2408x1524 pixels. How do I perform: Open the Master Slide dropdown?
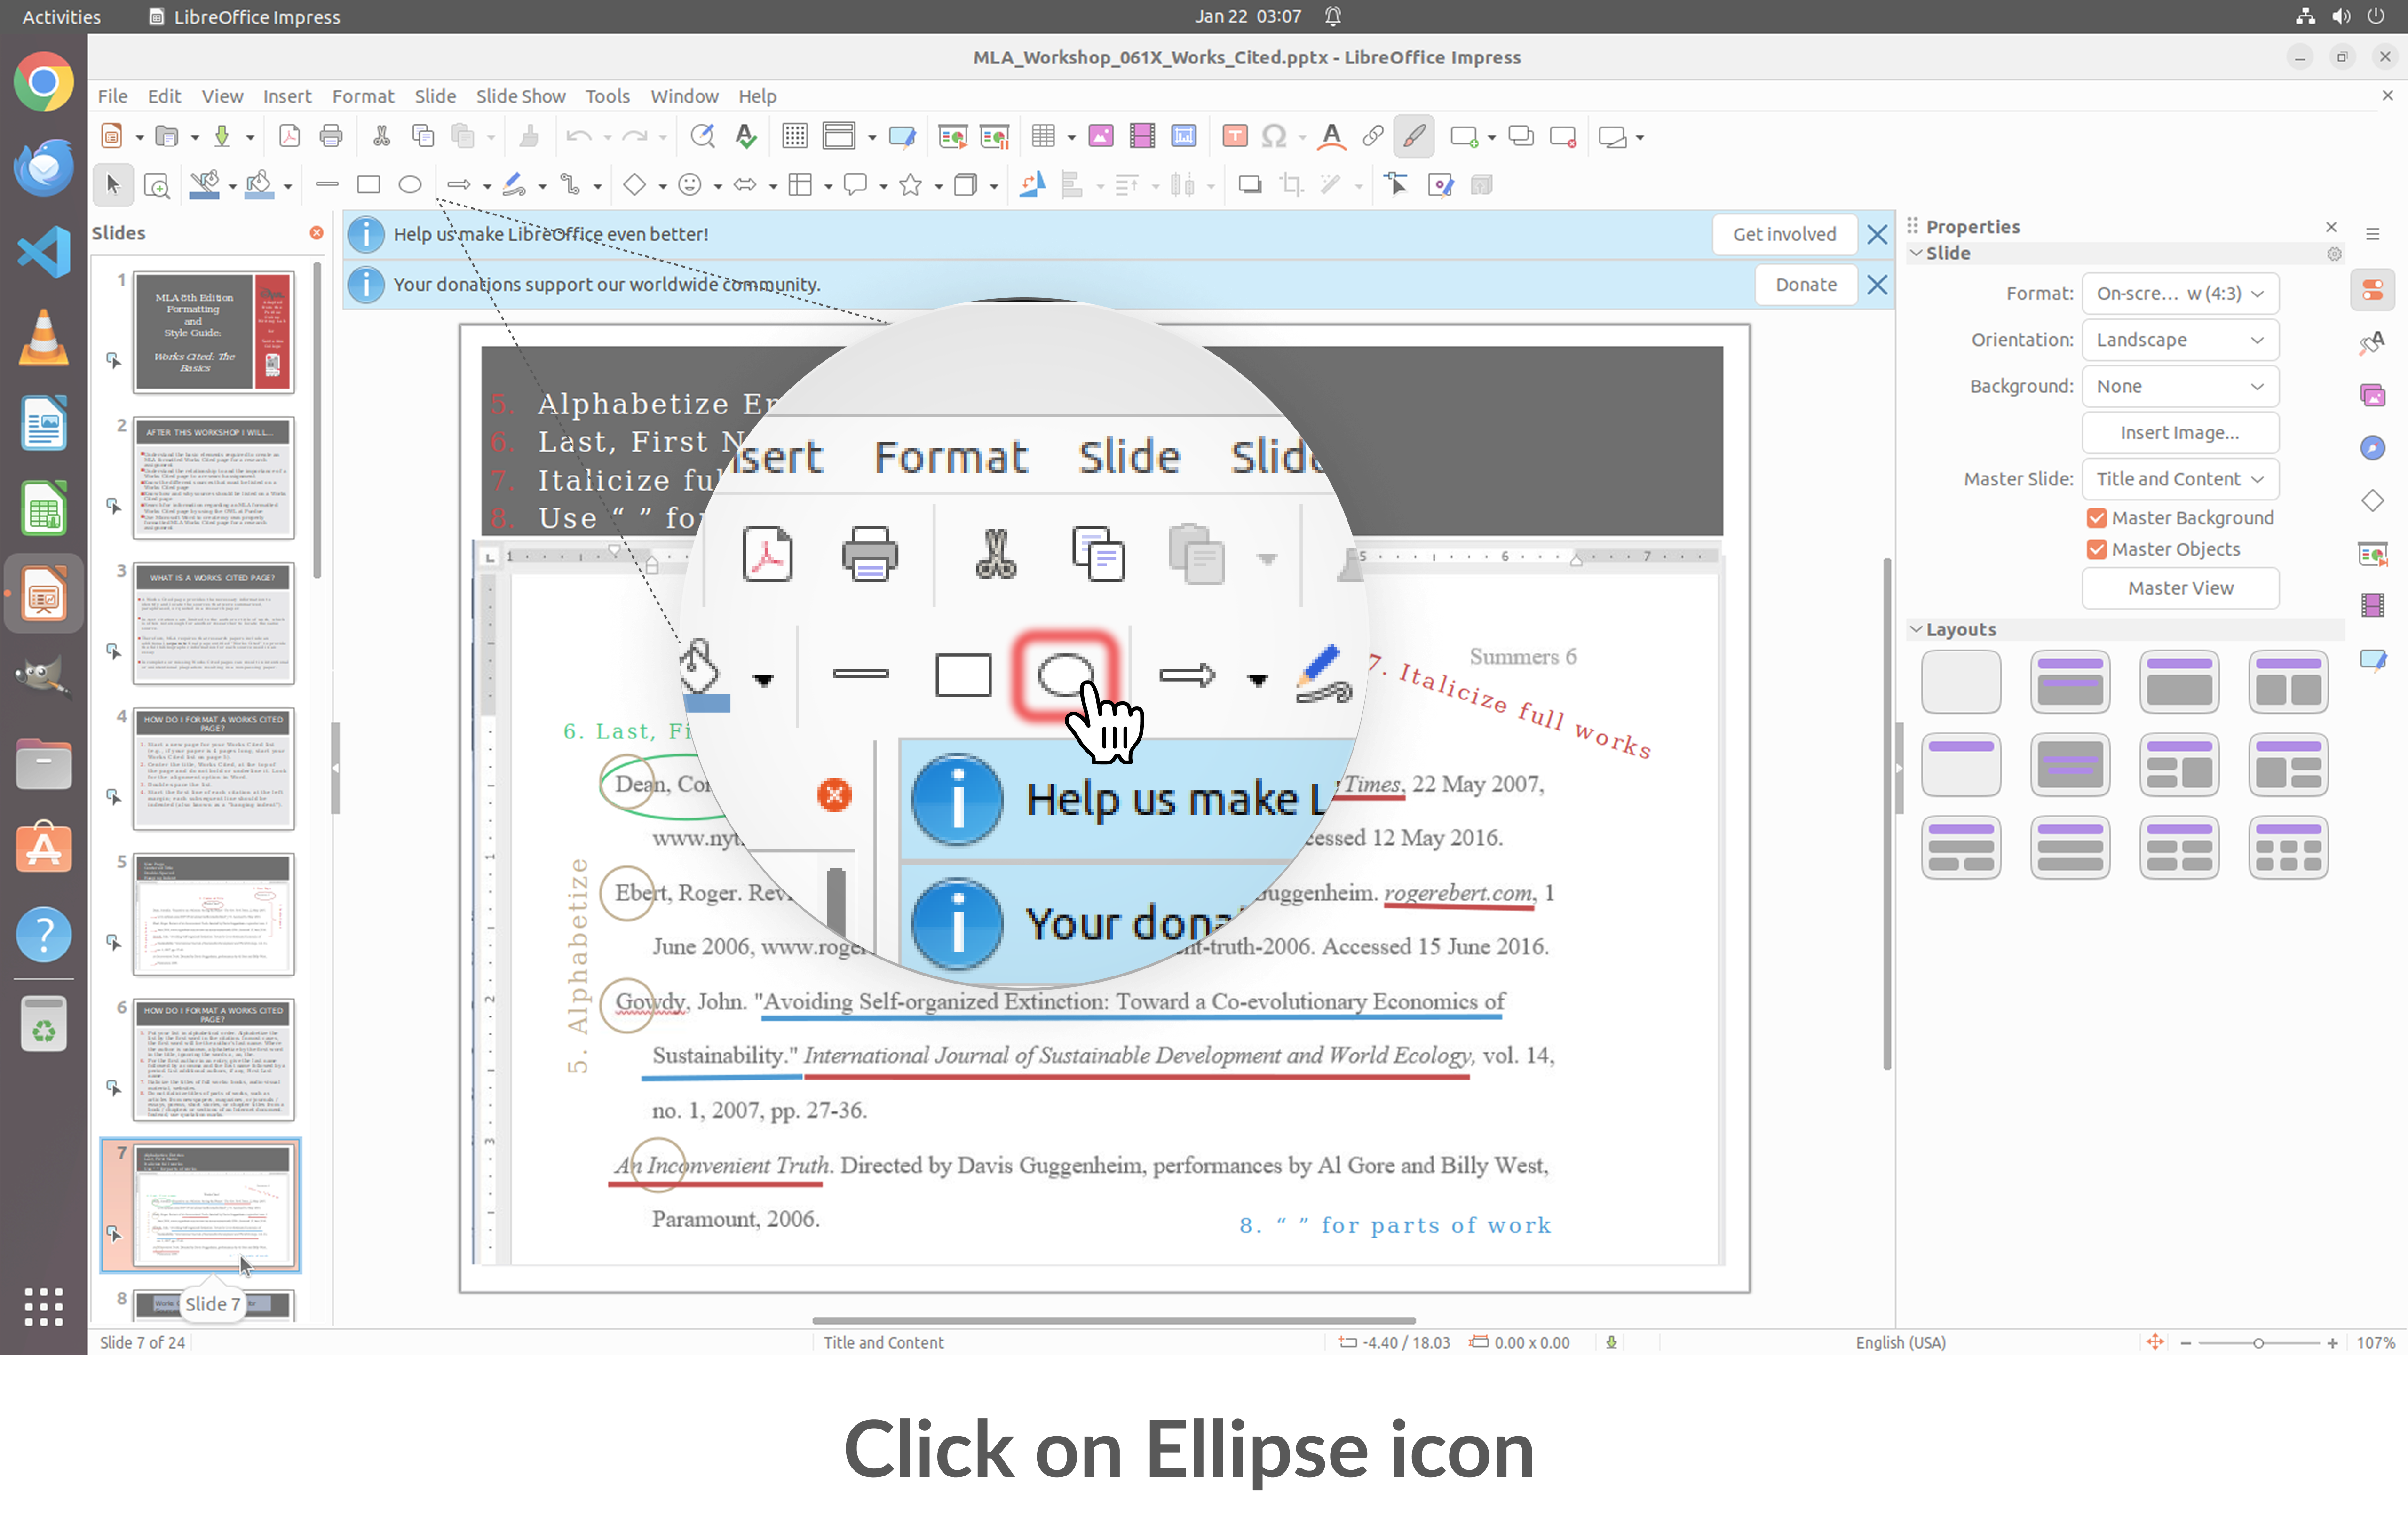tap(2179, 479)
